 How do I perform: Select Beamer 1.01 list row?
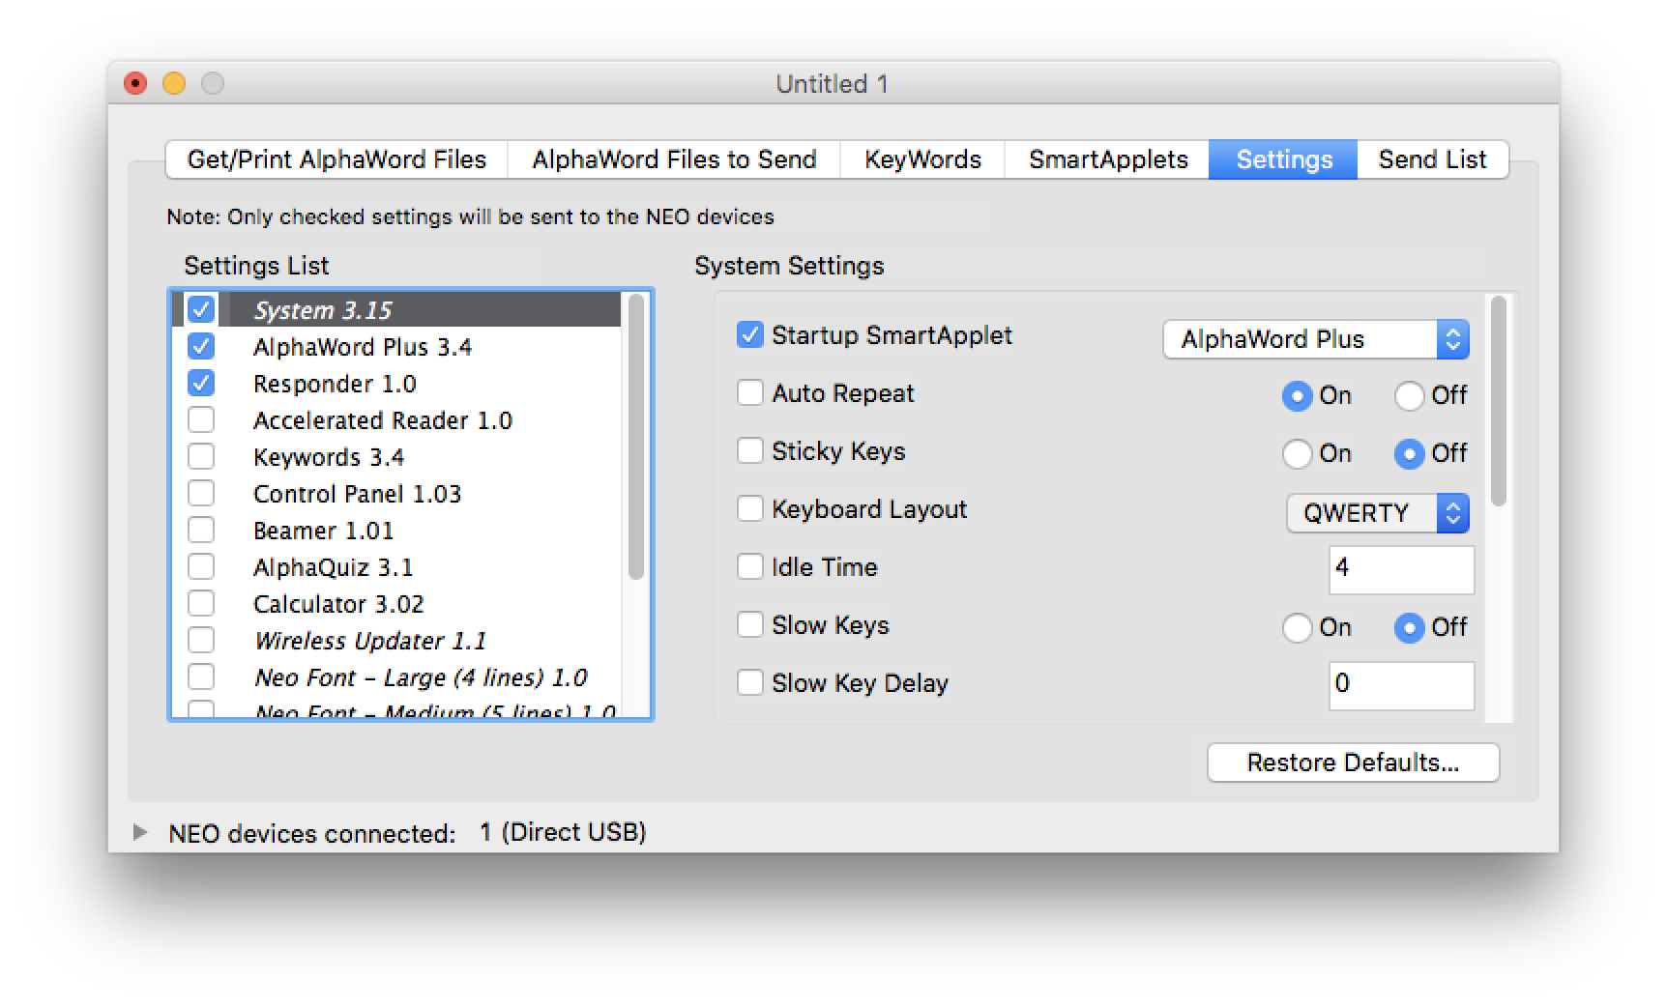coord(396,530)
